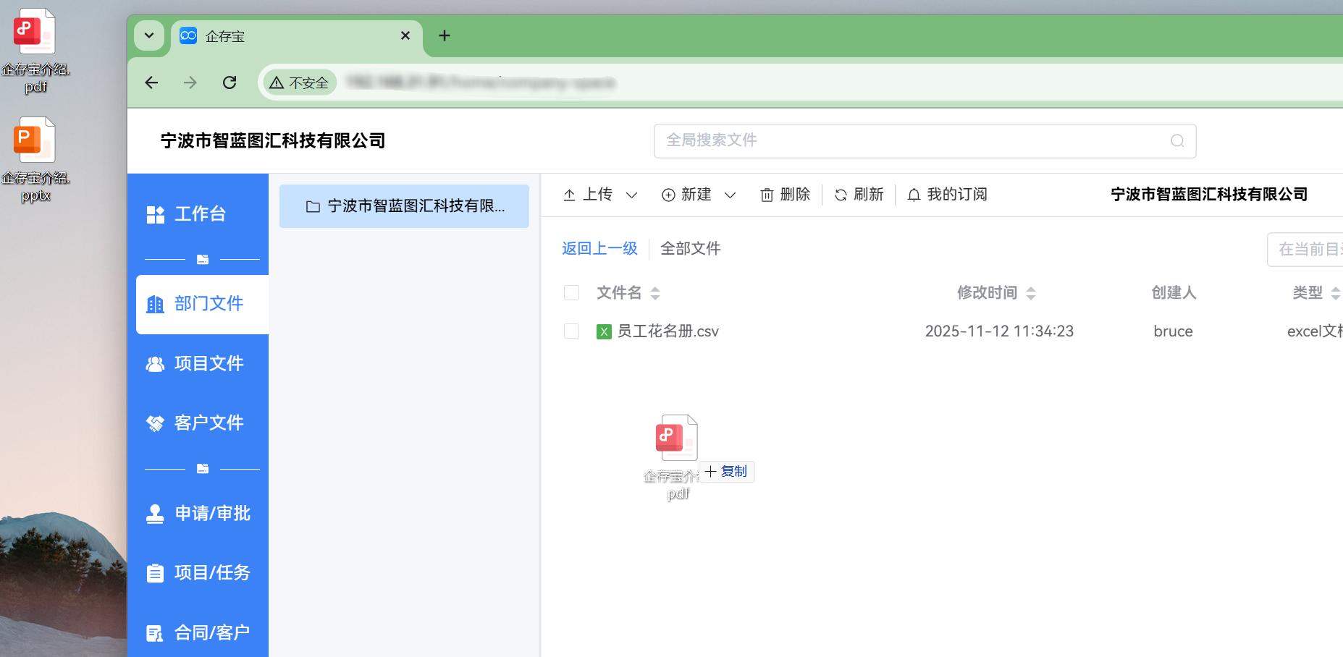This screenshot has width=1343, height=657.
Task: Click the 企存宝介绍.pptx desktop icon
Action: coord(35,143)
